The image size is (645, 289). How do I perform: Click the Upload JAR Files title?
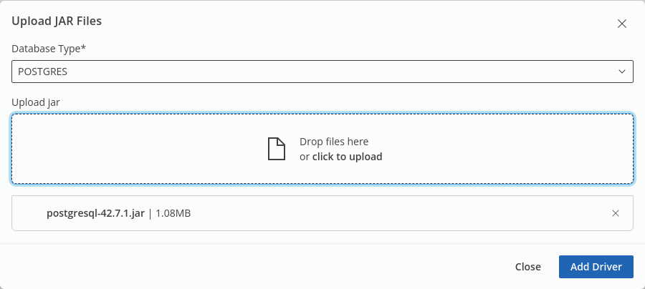pos(57,21)
